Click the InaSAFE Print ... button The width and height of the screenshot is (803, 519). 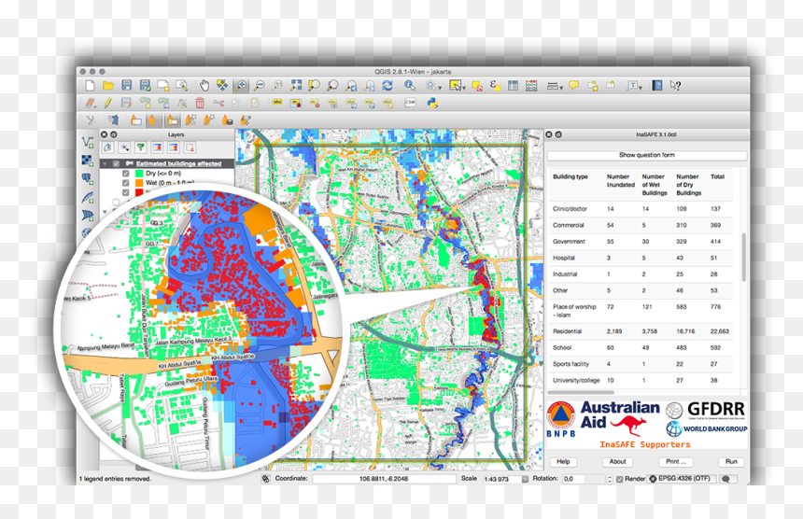(675, 462)
